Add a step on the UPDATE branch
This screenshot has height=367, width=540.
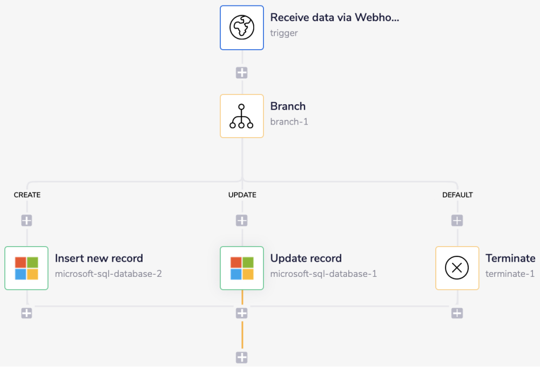click(241, 220)
